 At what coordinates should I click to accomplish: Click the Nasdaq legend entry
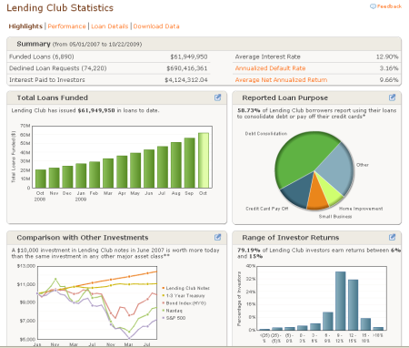[173, 311]
